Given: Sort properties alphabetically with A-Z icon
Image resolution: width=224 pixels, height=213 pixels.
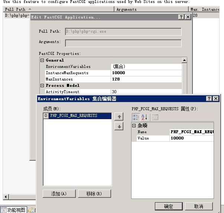Looking at the screenshot, I should (144, 117).
